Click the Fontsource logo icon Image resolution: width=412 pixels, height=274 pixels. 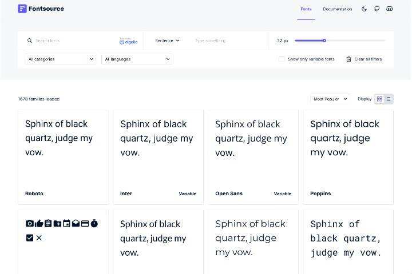click(x=22, y=9)
